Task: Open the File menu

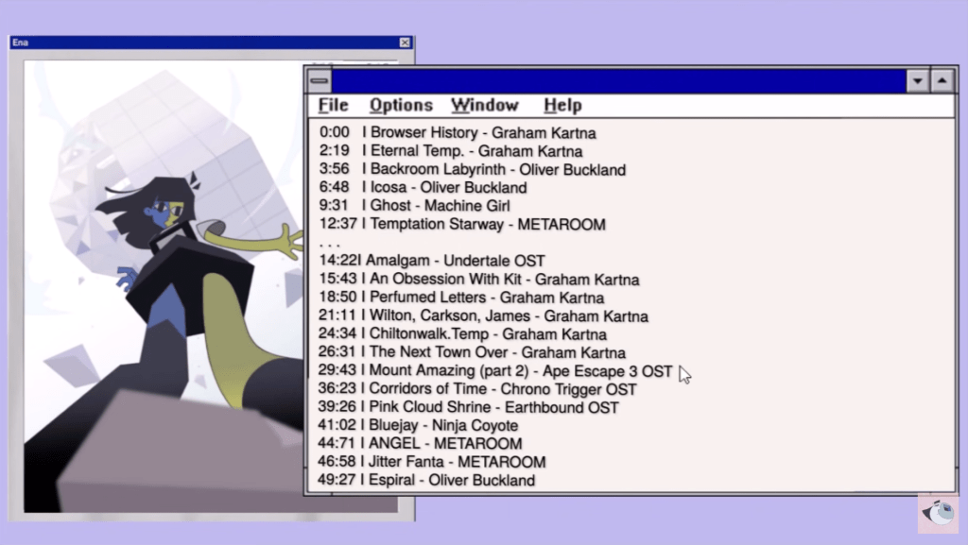Action: 333,106
